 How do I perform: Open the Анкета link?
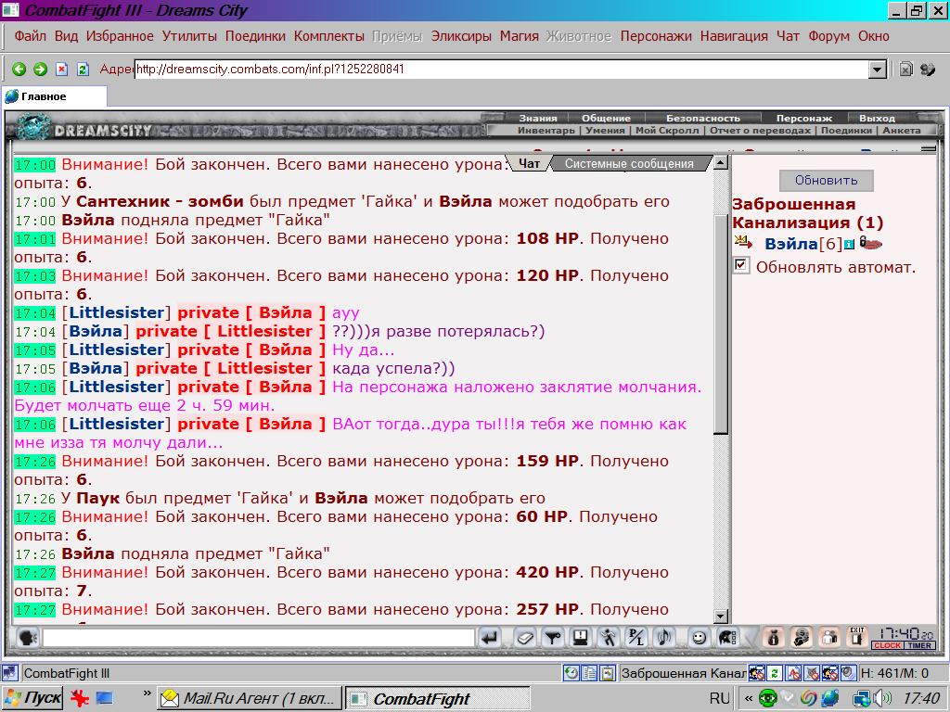[902, 130]
